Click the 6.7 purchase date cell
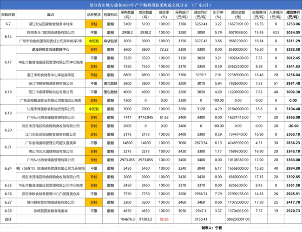The width and height of the screenshot is (302, 232). [x=8, y=23]
